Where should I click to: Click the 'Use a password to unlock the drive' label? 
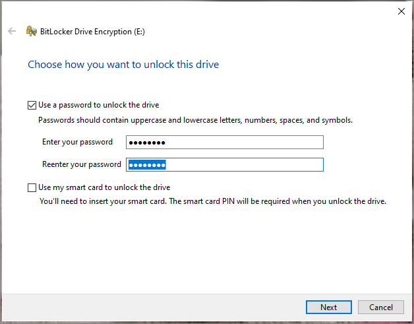click(x=99, y=105)
